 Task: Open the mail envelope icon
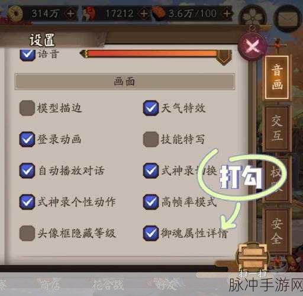tap(288, 18)
